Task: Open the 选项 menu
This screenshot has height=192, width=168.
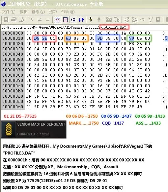Action: pos(53,12)
